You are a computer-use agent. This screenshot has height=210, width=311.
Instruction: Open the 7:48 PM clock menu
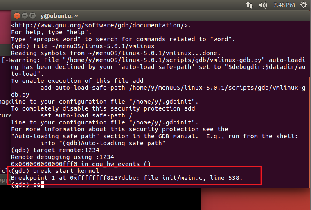point(284,5)
